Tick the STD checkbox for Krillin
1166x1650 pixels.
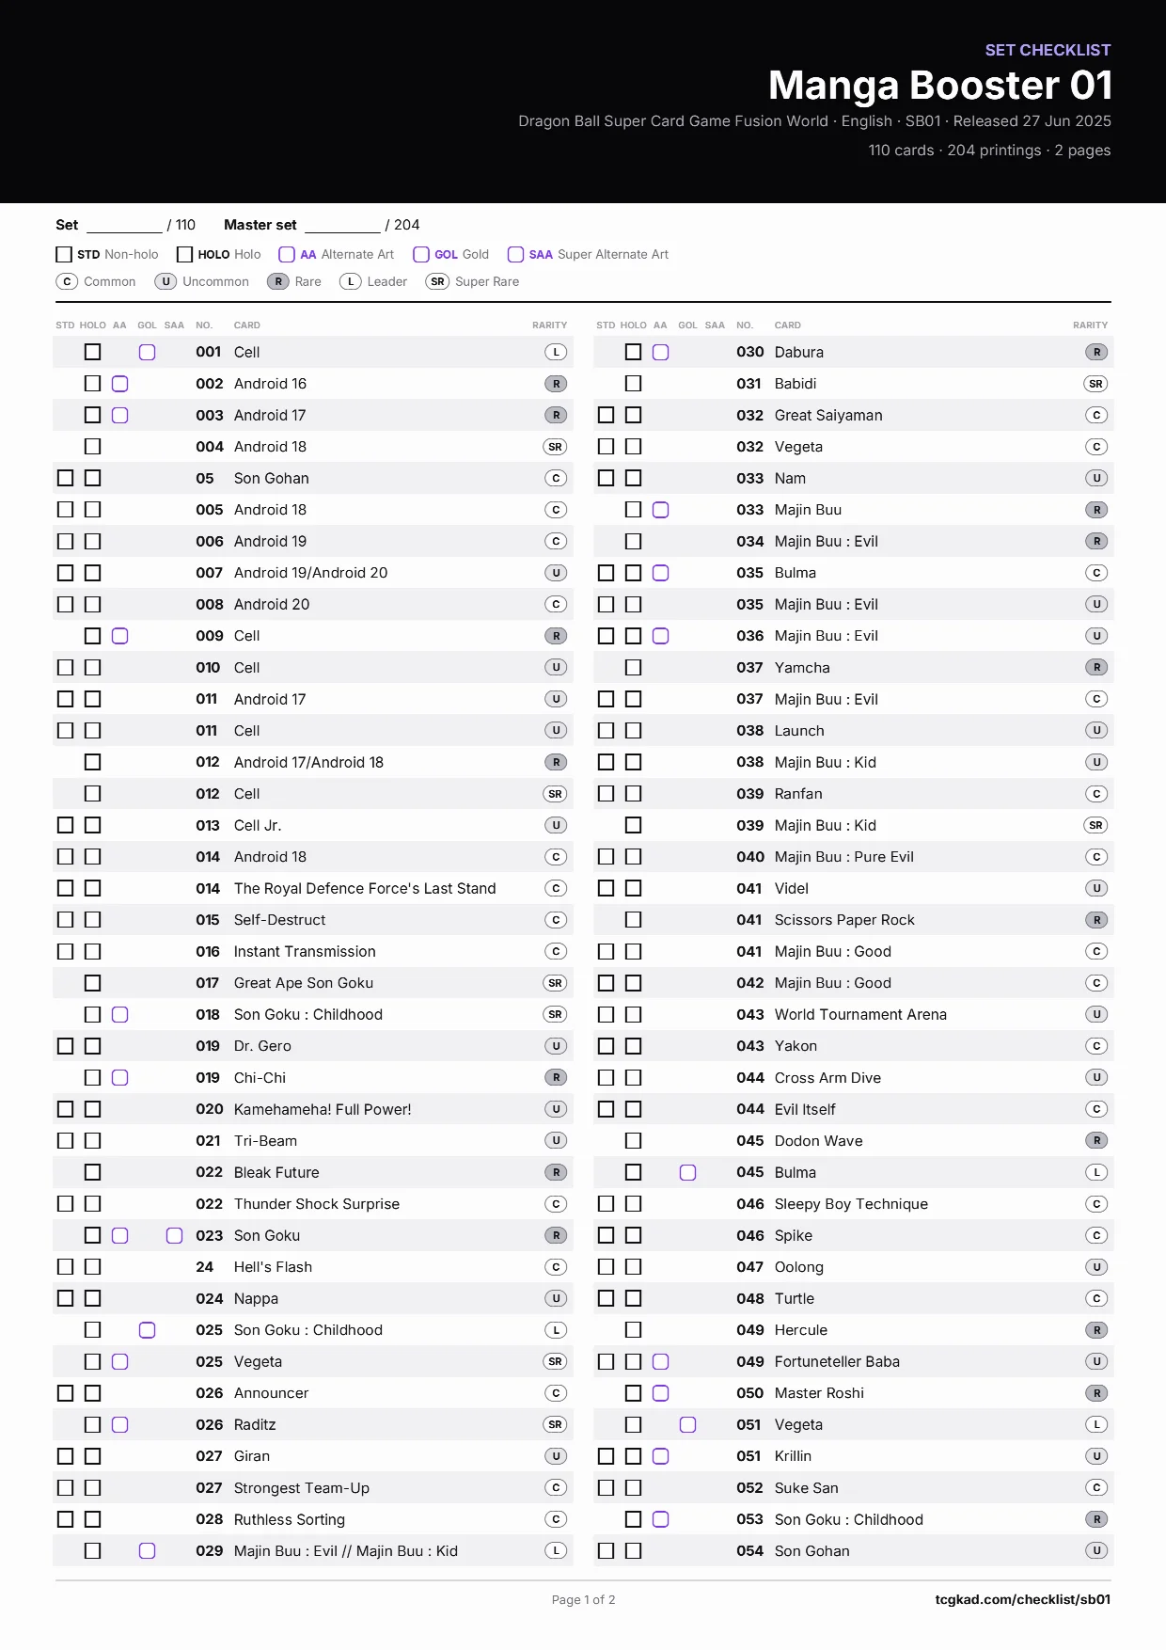607,1456
